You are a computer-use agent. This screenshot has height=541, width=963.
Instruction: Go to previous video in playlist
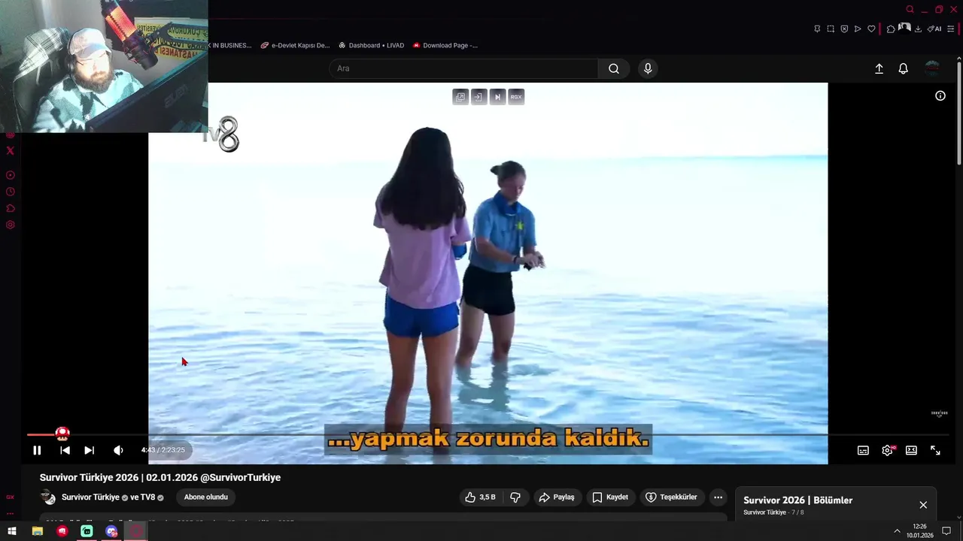click(x=65, y=450)
